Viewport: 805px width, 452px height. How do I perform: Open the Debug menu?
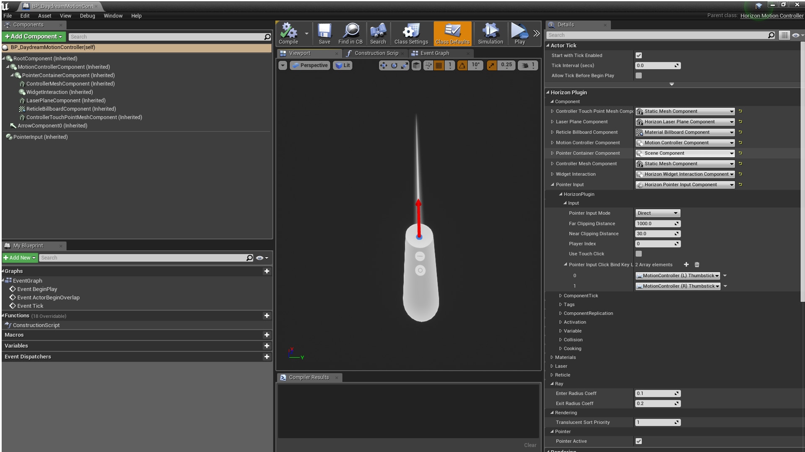coord(87,15)
